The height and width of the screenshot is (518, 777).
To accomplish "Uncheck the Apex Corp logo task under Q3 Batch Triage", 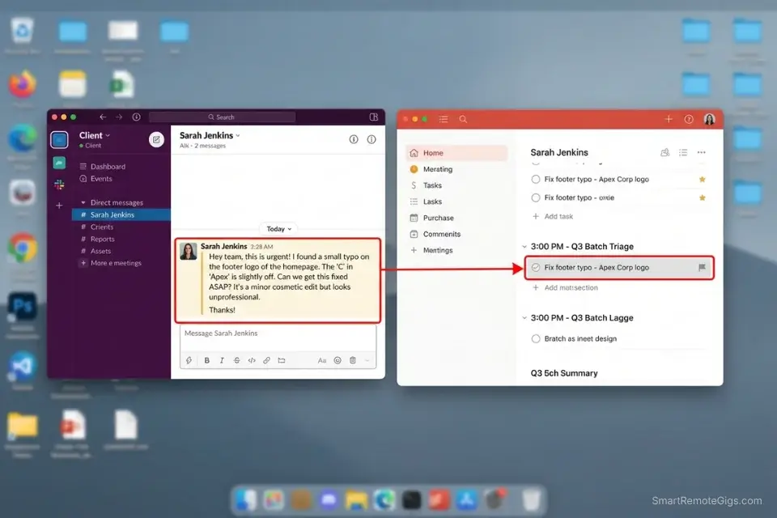I will point(536,268).
